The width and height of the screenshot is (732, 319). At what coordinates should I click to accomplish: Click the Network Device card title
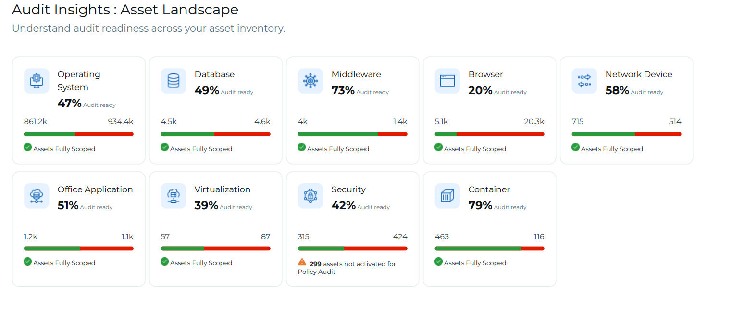639,74
